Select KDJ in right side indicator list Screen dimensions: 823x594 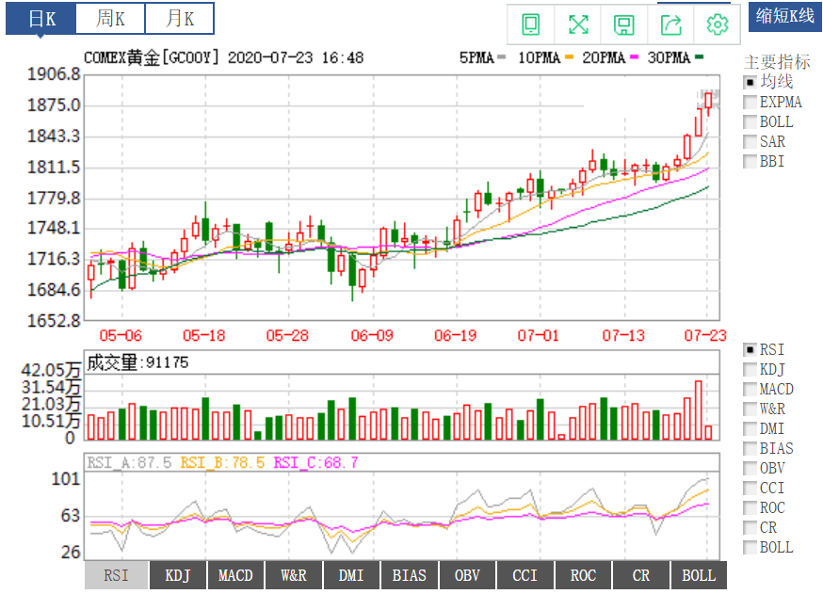(x=750, y=370)
